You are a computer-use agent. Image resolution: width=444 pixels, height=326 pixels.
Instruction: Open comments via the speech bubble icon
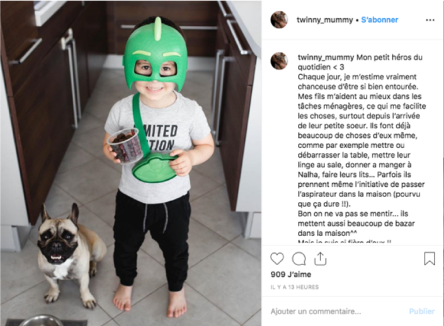[x=299, y=259]
